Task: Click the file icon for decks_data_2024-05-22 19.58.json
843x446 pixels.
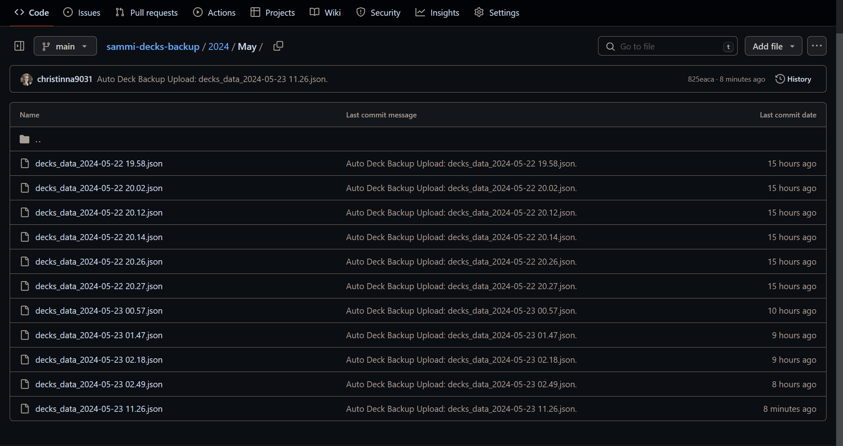Action: pyautogui.click(x=25, y=163)
